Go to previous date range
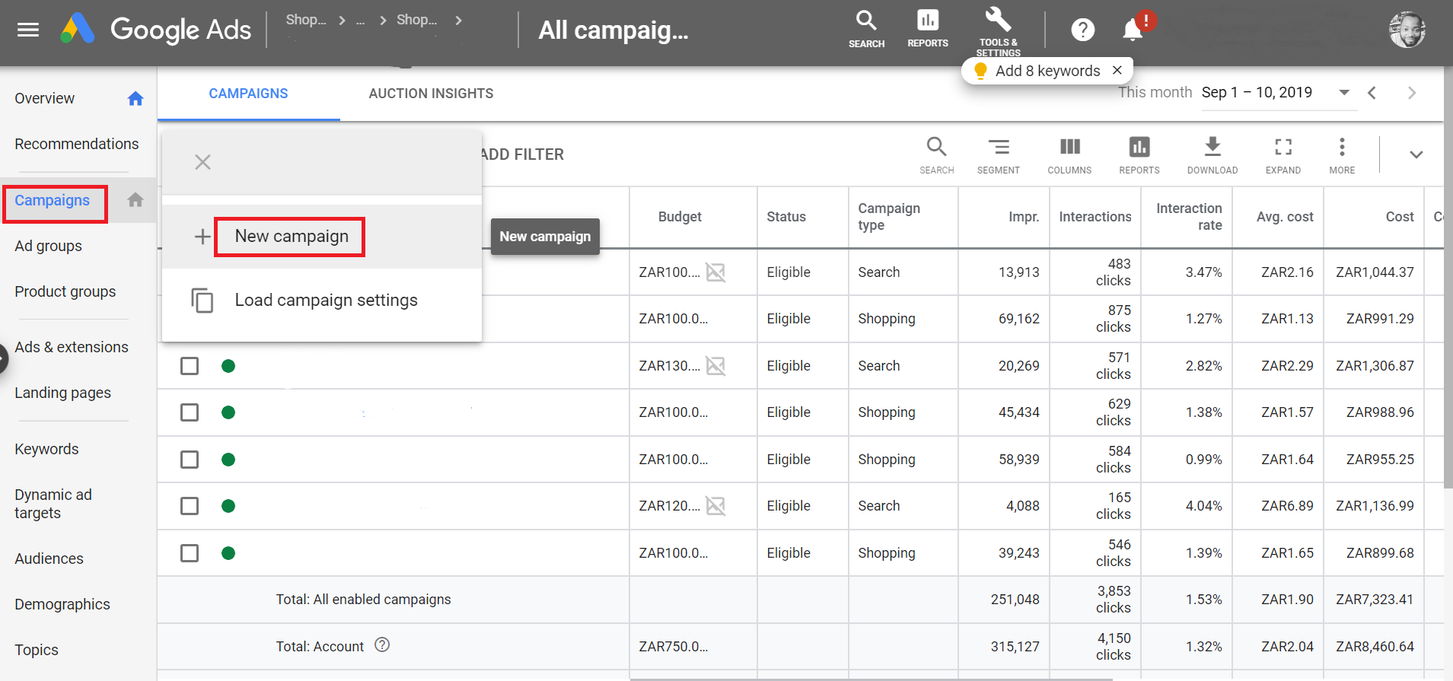This screenshot has height=681, width=1453. coord(1372,93)
